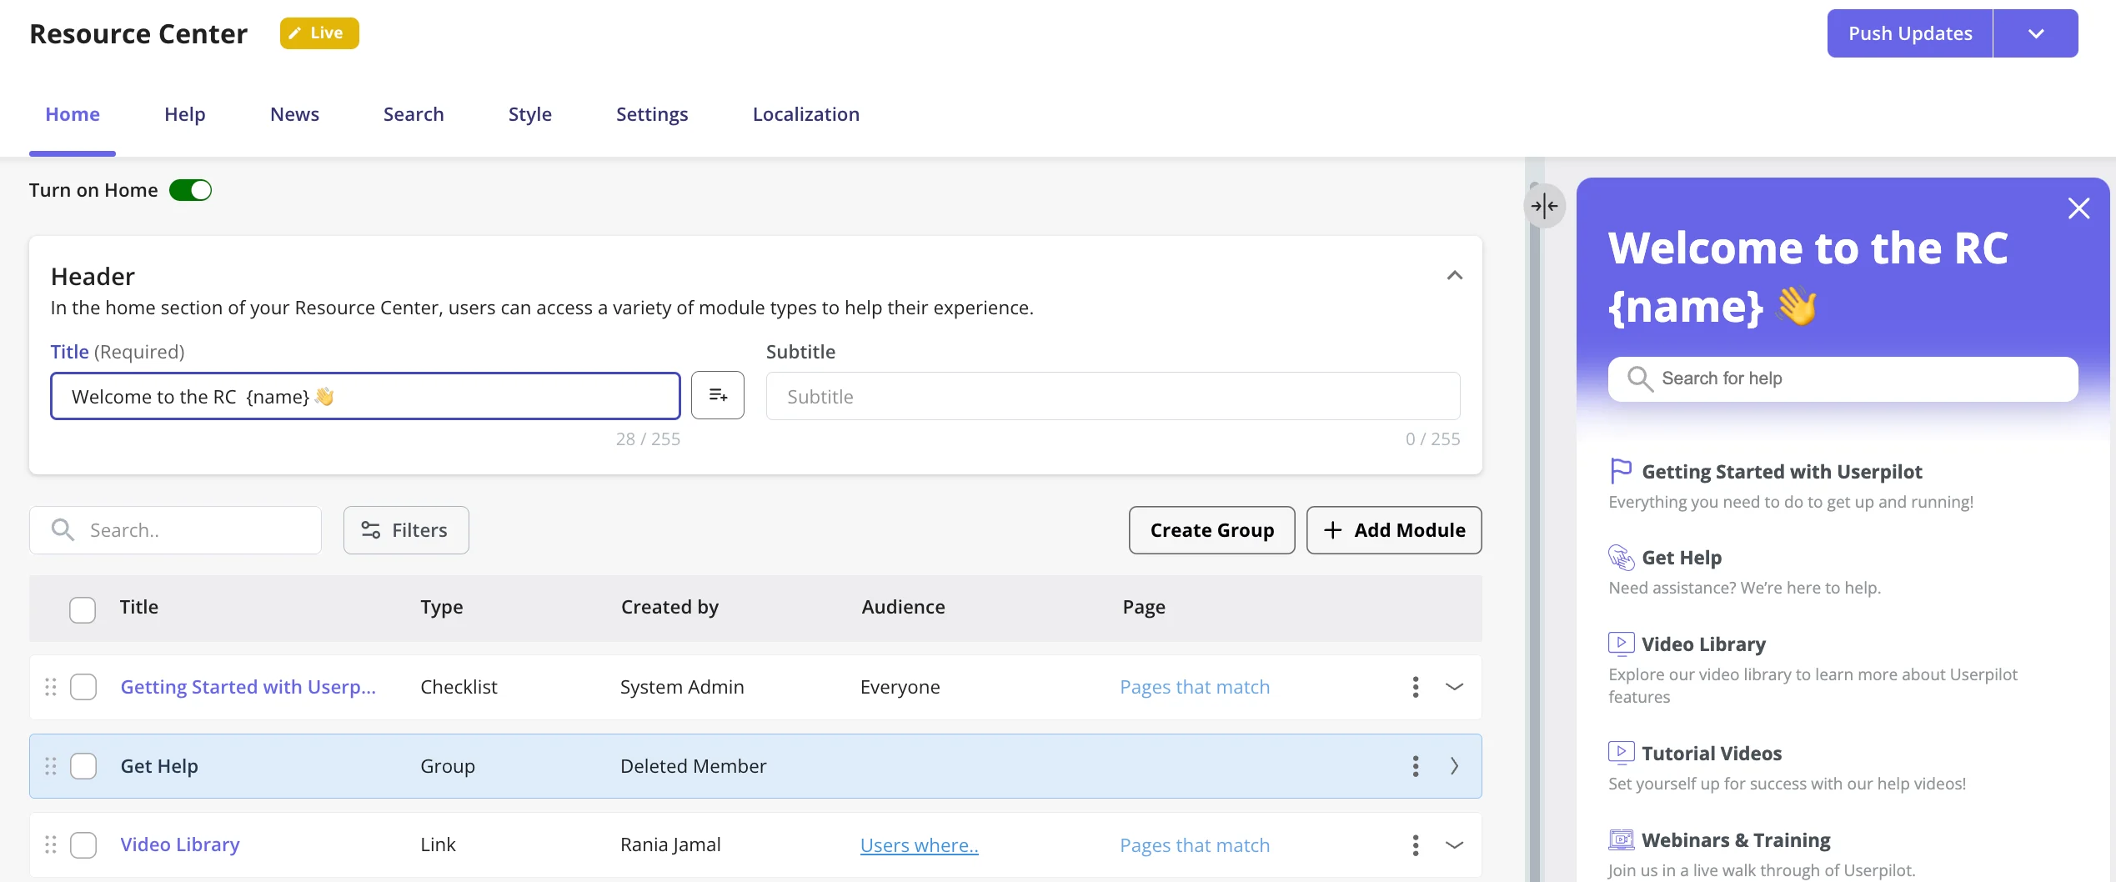The width and height of the screenshot is (2116, 882).
Task: Click Pages that match for Video Library row
Action: [1195, 845]
